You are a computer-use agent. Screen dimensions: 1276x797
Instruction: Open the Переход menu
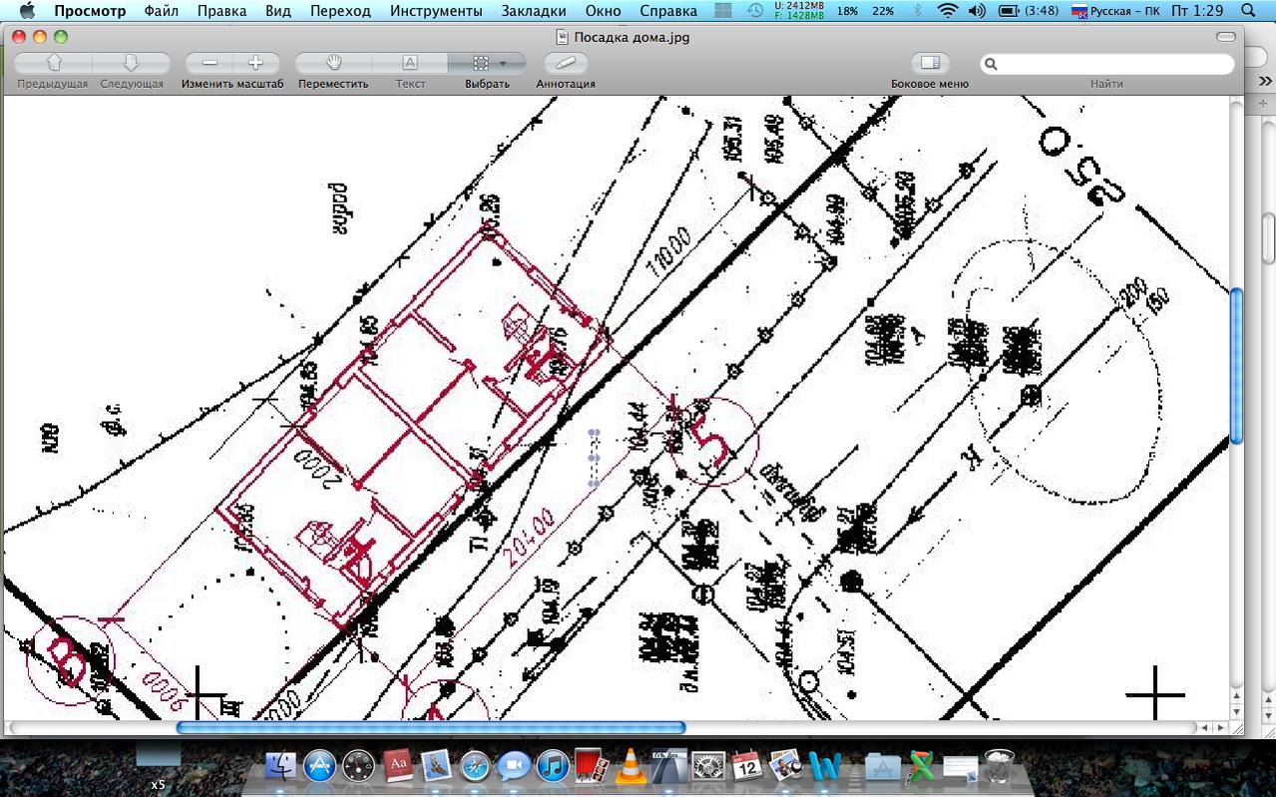click(x=340, y=11)
